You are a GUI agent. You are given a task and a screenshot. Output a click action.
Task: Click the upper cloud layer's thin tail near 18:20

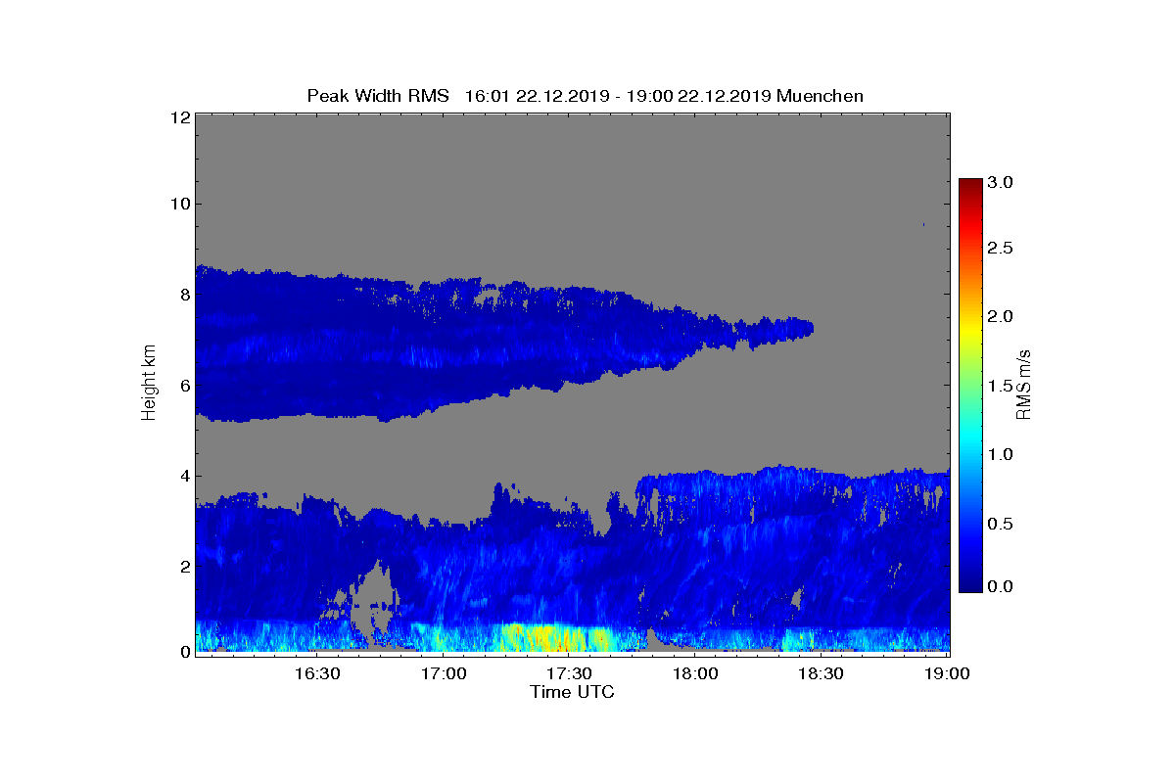point(775,330)
